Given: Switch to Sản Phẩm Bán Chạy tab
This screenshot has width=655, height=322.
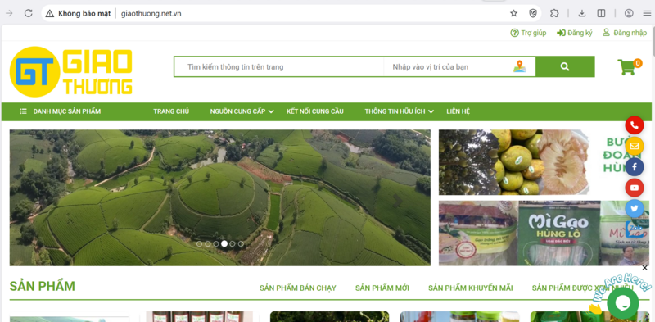Looking at the screenshot, I should [298, 288].
